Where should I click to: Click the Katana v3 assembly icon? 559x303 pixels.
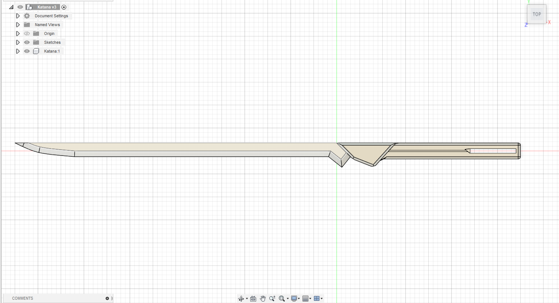tap(29, 7)
